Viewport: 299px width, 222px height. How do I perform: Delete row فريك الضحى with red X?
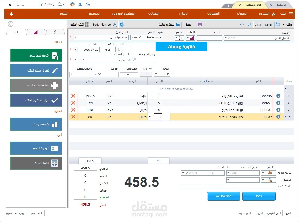73,117
